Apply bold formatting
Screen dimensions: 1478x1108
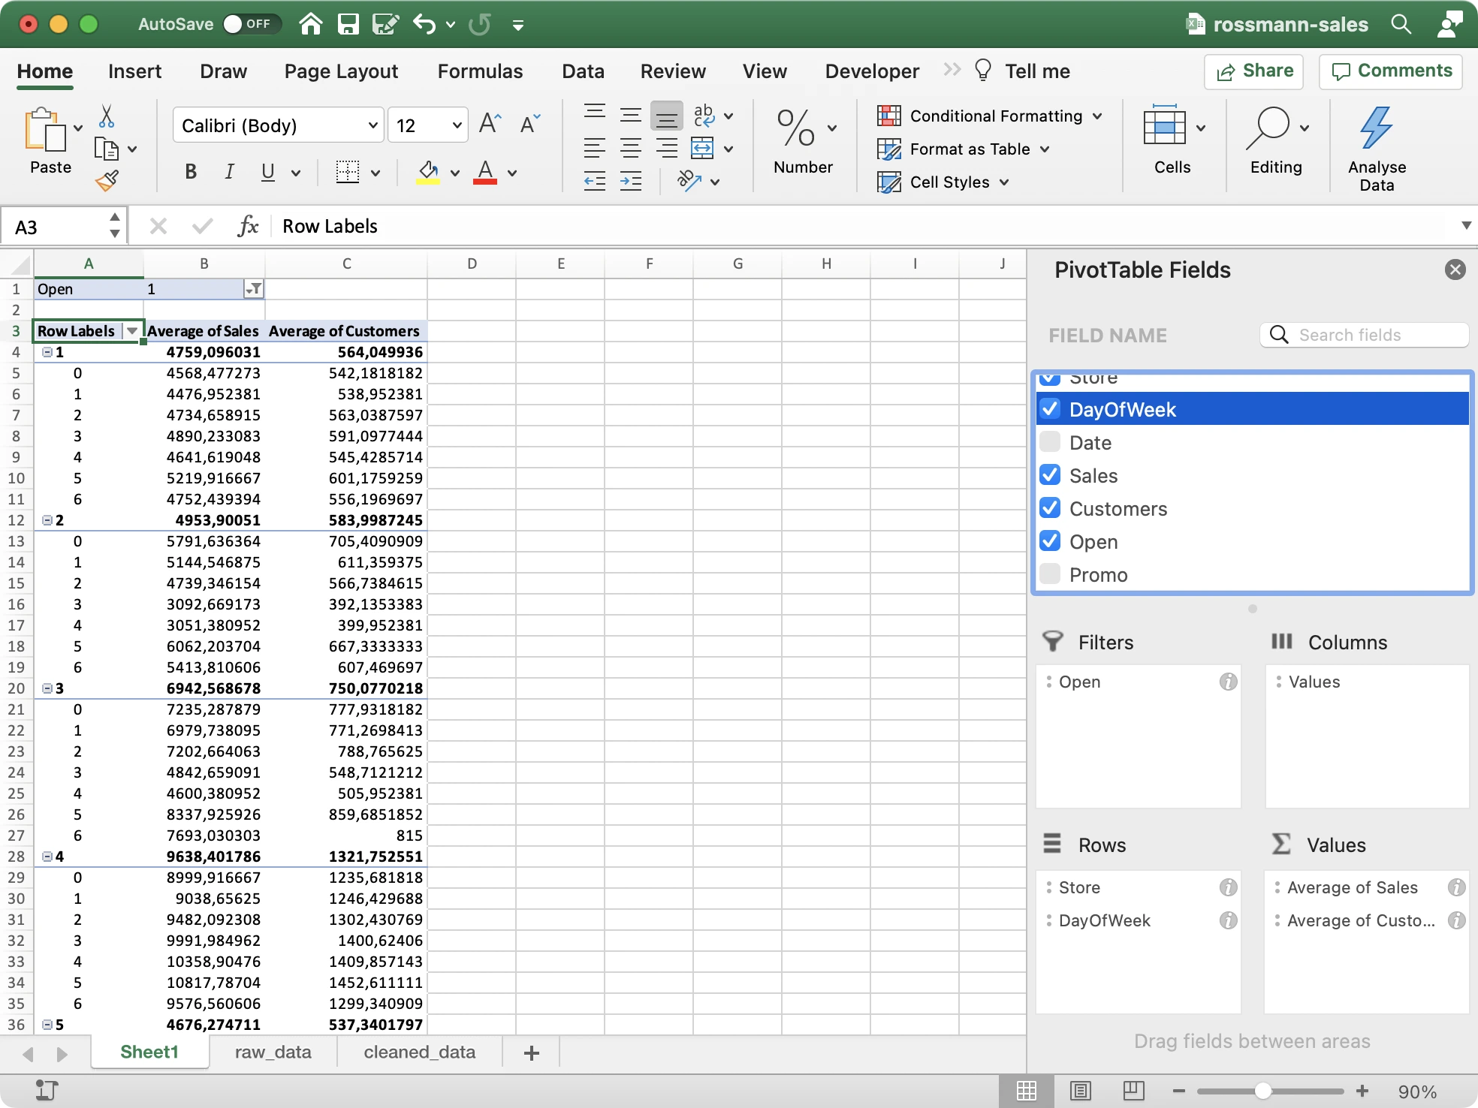pos(190,172)
